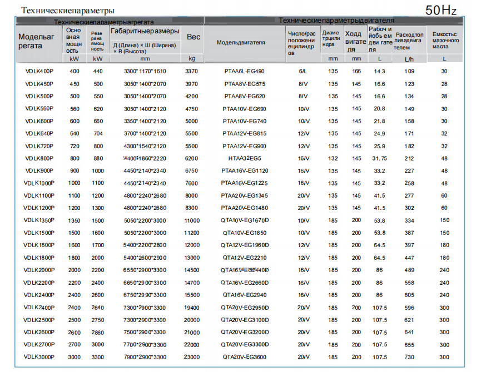This screenshot has height=372, width=481.
Task: Click the weight value 3370
Action: [191, 71]
